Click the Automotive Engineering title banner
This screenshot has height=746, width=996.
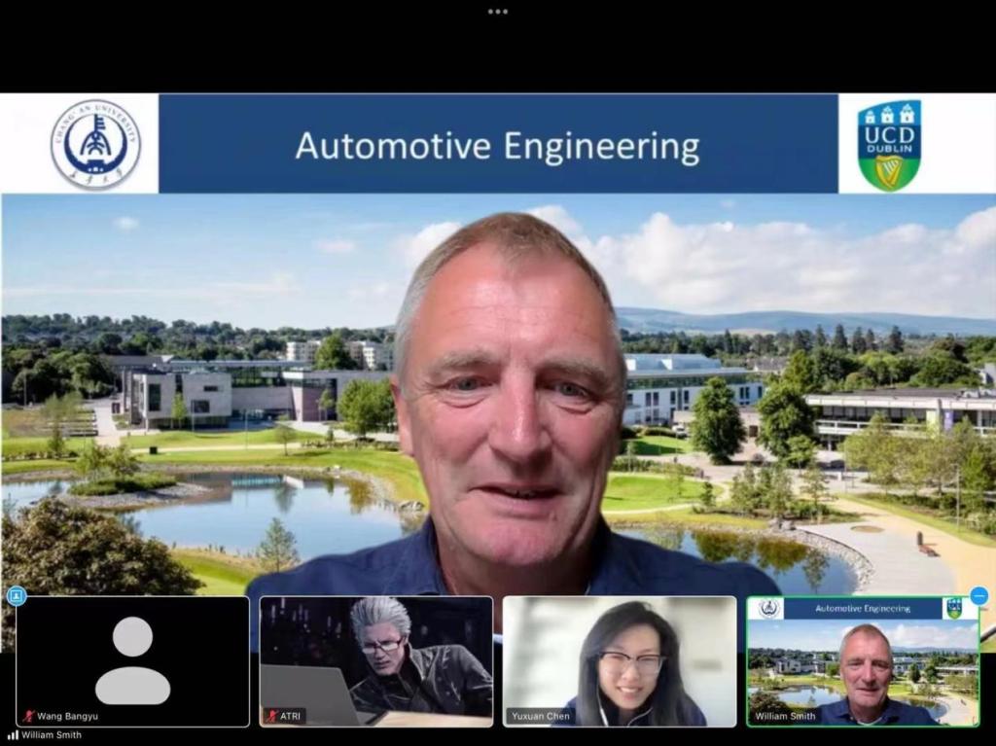tap(497, 145)
